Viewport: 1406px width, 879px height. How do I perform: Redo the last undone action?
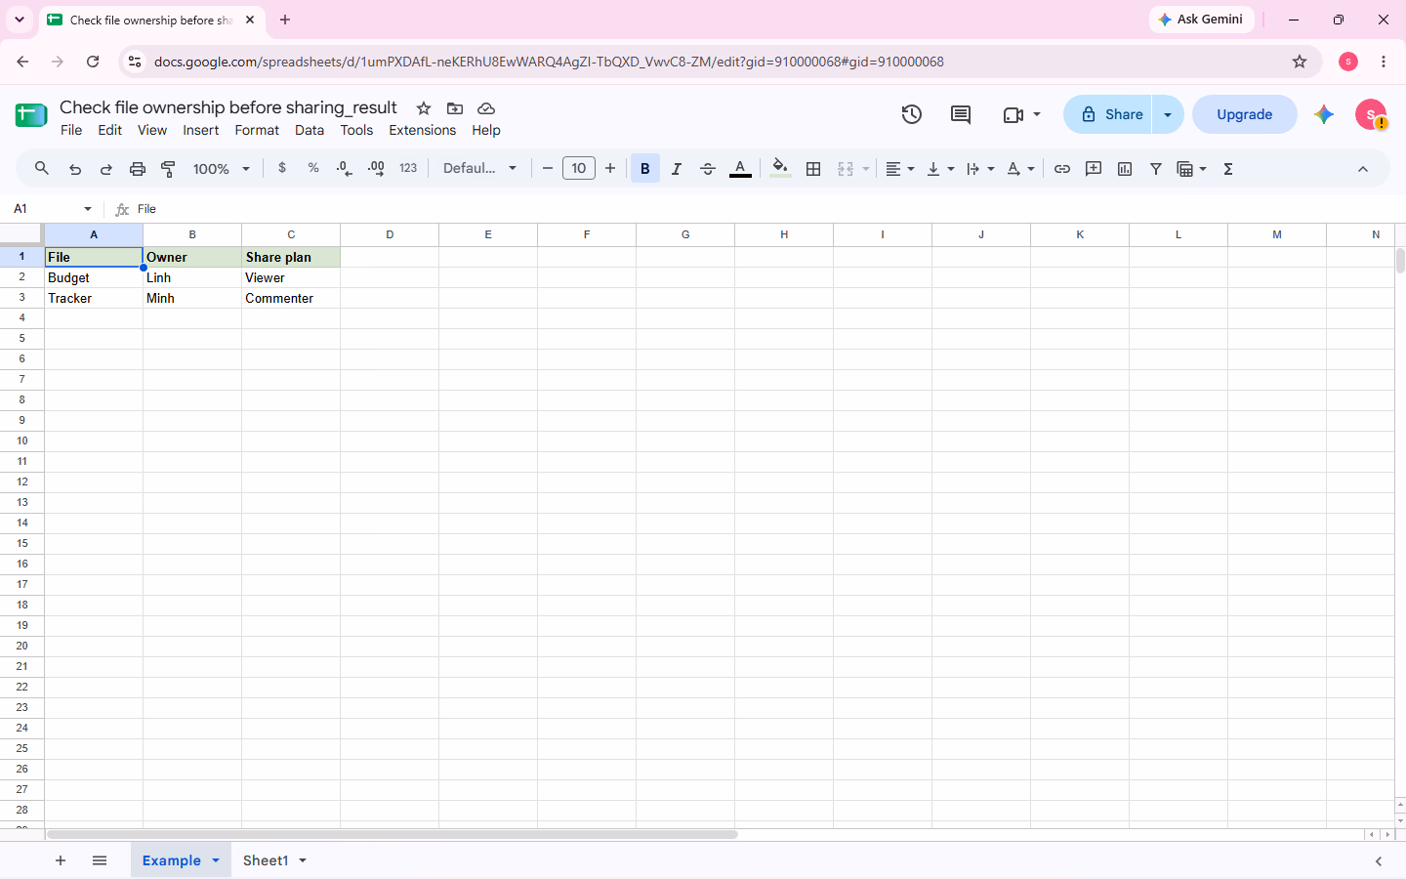pos(106,169)
